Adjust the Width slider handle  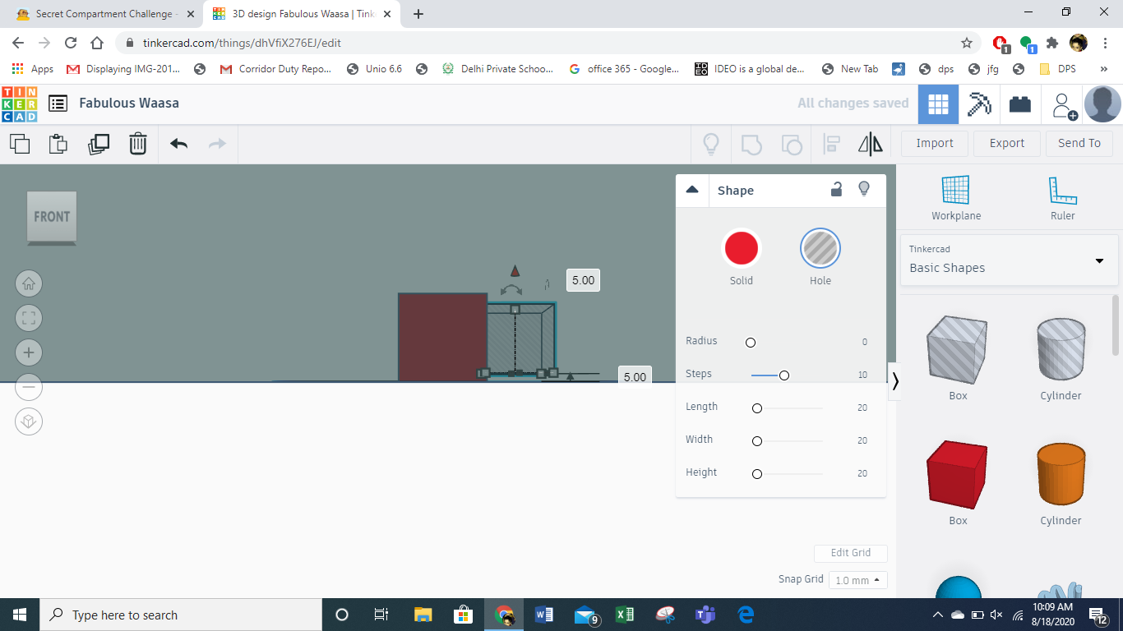coord(757,441)
